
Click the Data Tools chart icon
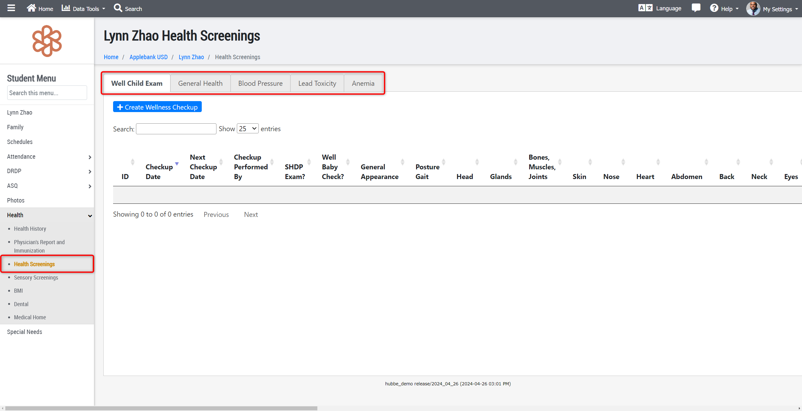(66, 8)
